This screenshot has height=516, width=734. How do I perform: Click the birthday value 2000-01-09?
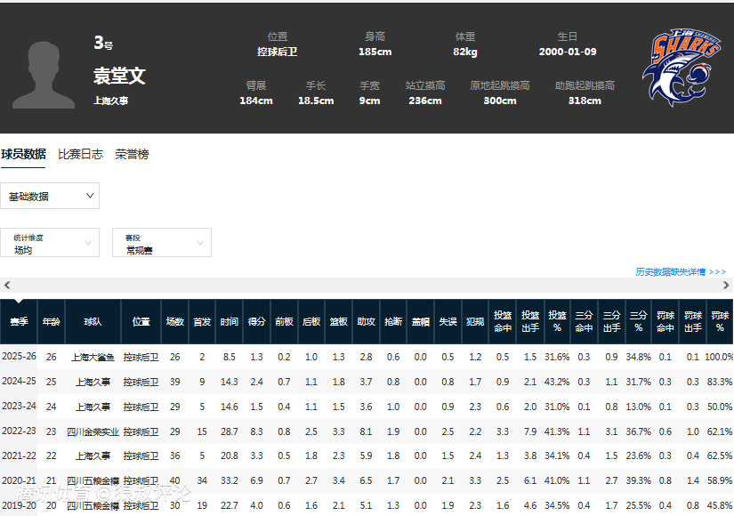point(568,52)
